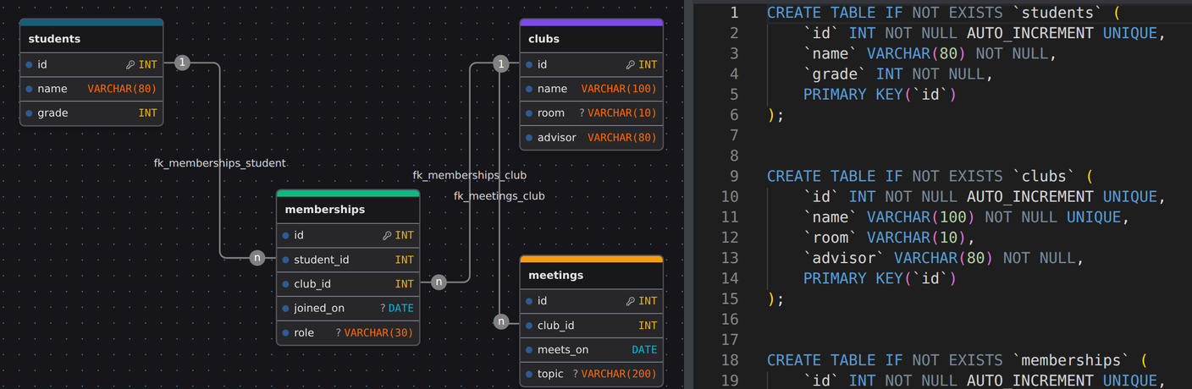The image size is (1192, 389).
Task: Click the name VARCHAR(80) row in students
Action: coord(91,89)
